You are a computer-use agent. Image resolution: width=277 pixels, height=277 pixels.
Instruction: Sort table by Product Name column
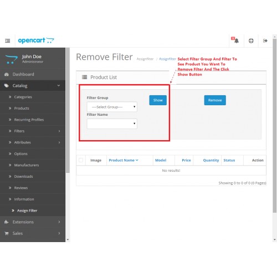pyautogui.click(x=124, y=160)
